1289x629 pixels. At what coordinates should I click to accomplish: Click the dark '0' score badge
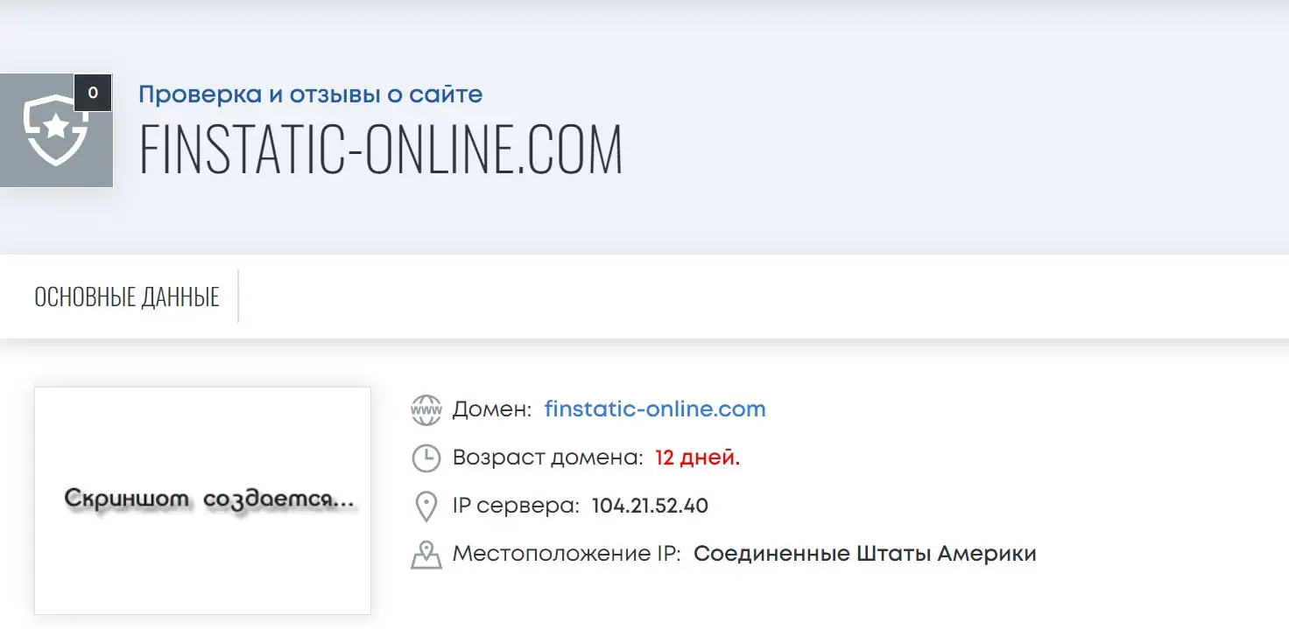tap(93, 93)
